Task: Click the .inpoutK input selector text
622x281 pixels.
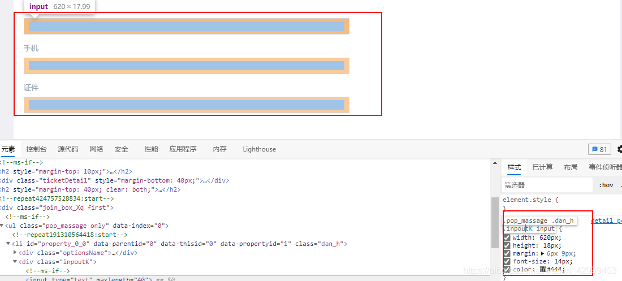Action: point(529,228)
